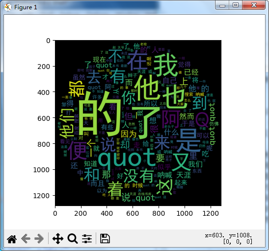Minimize the Figure 1 window

[222, 5]
